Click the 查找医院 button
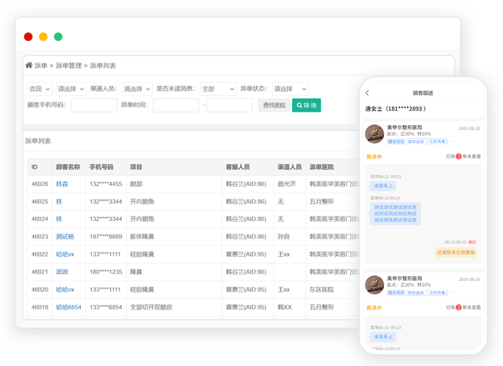 click(x=273, y=105)
